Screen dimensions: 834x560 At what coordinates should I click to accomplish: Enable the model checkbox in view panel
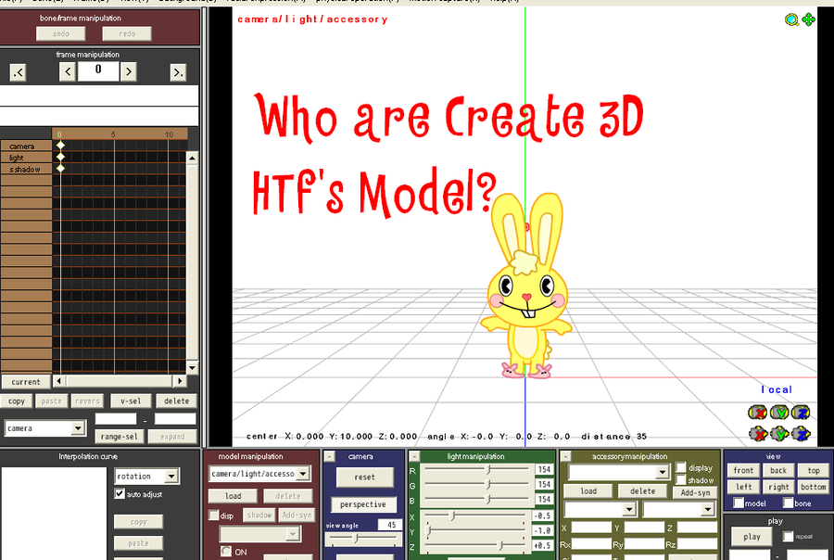coord(739,503)
